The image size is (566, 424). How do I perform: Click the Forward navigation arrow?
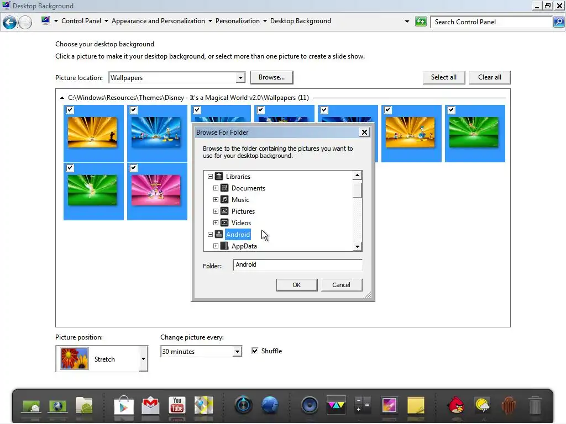(25, 22)
